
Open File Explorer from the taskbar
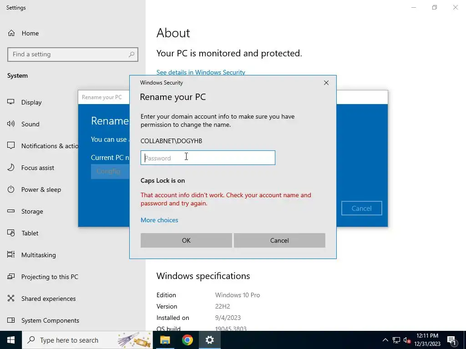point(165,340)
